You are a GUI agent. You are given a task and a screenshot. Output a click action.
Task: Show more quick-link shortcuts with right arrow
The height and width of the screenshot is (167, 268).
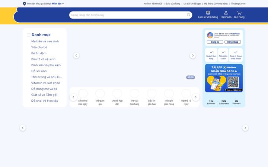coord(196,97)
